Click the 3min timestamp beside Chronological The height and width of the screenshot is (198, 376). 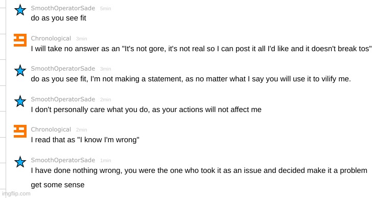click(x=82, y=39)
